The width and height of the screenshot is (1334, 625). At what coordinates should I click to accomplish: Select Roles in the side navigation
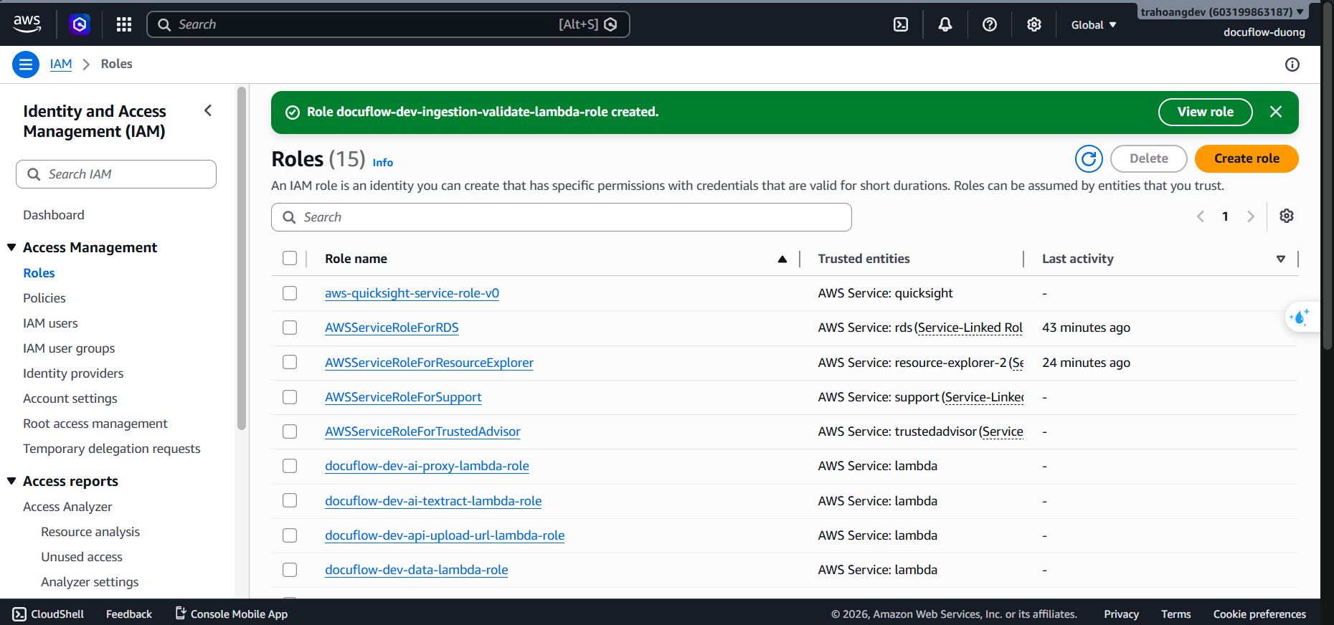[39, 273]
